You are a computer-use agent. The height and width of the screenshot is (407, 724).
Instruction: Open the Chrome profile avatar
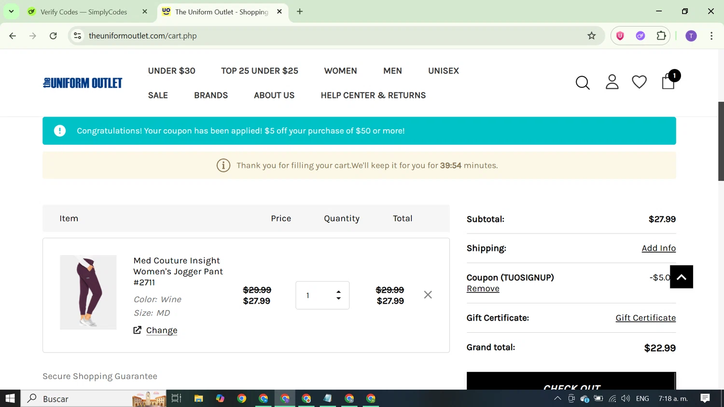[691, 36]
